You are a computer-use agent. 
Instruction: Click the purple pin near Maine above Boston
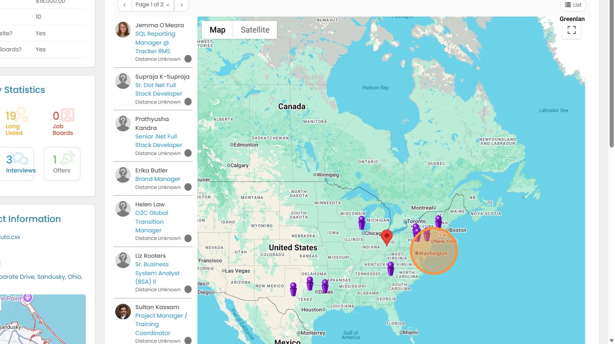439,222
